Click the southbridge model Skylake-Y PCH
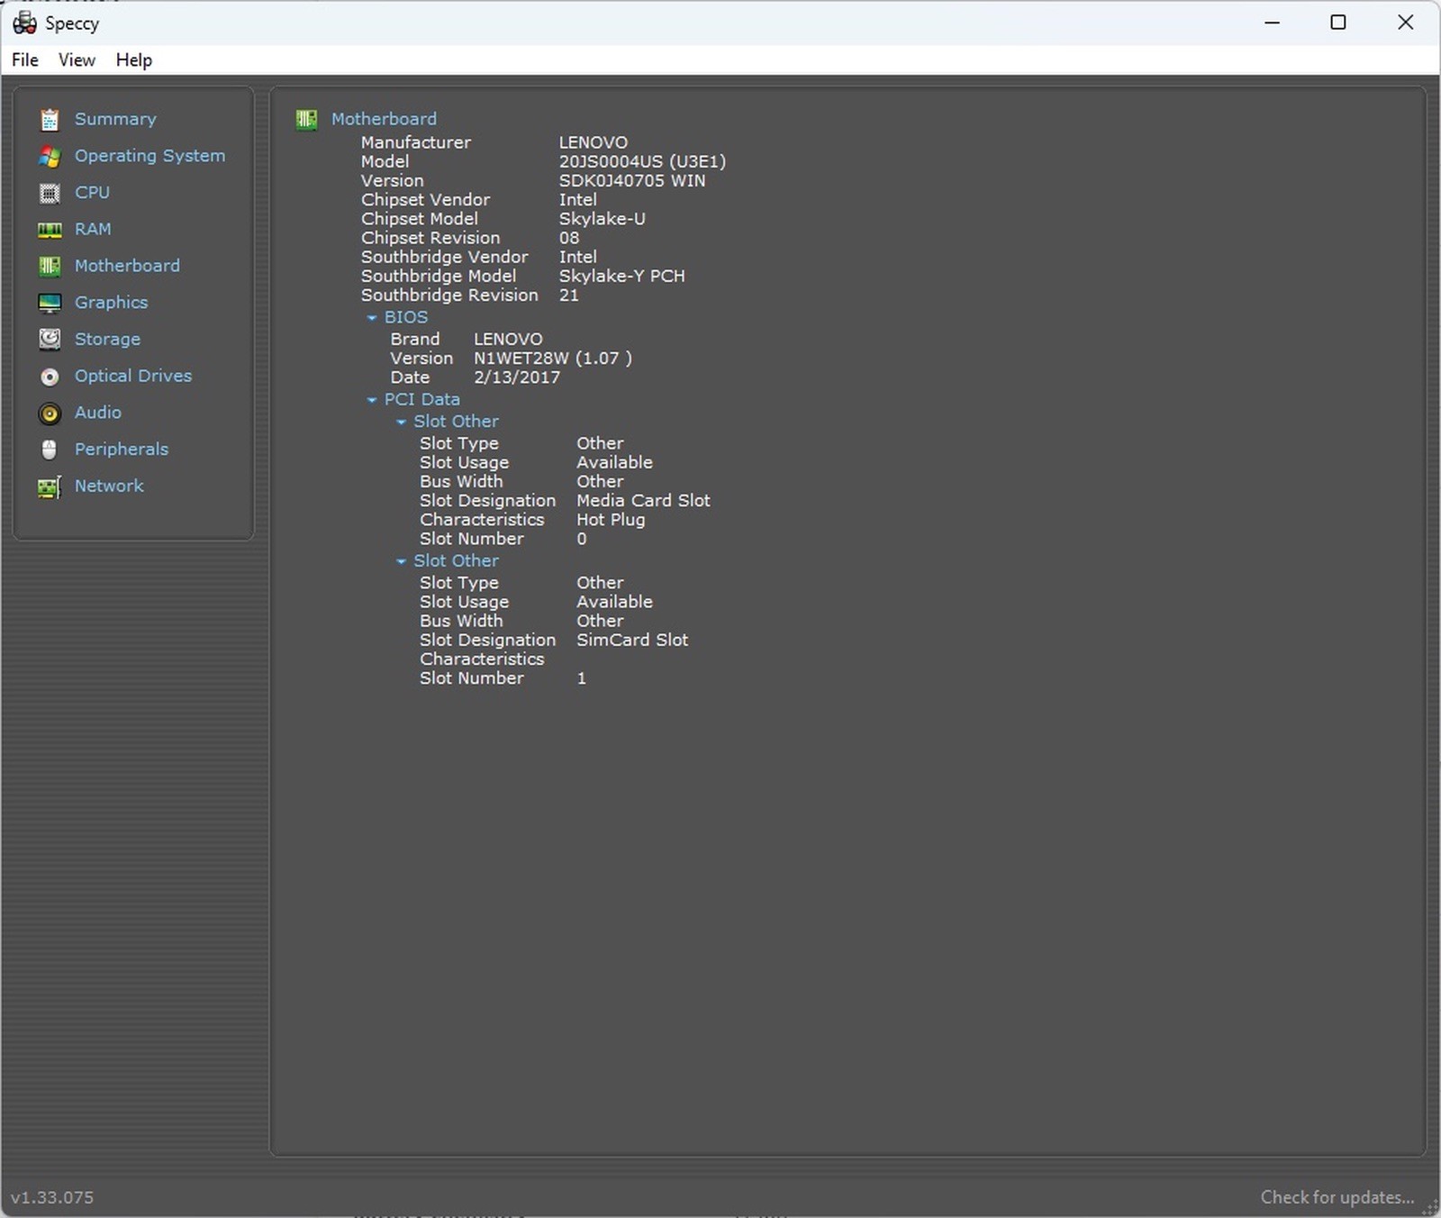Image resolution: width=1441 pixels, height=1218 pixels. point(621,276)
